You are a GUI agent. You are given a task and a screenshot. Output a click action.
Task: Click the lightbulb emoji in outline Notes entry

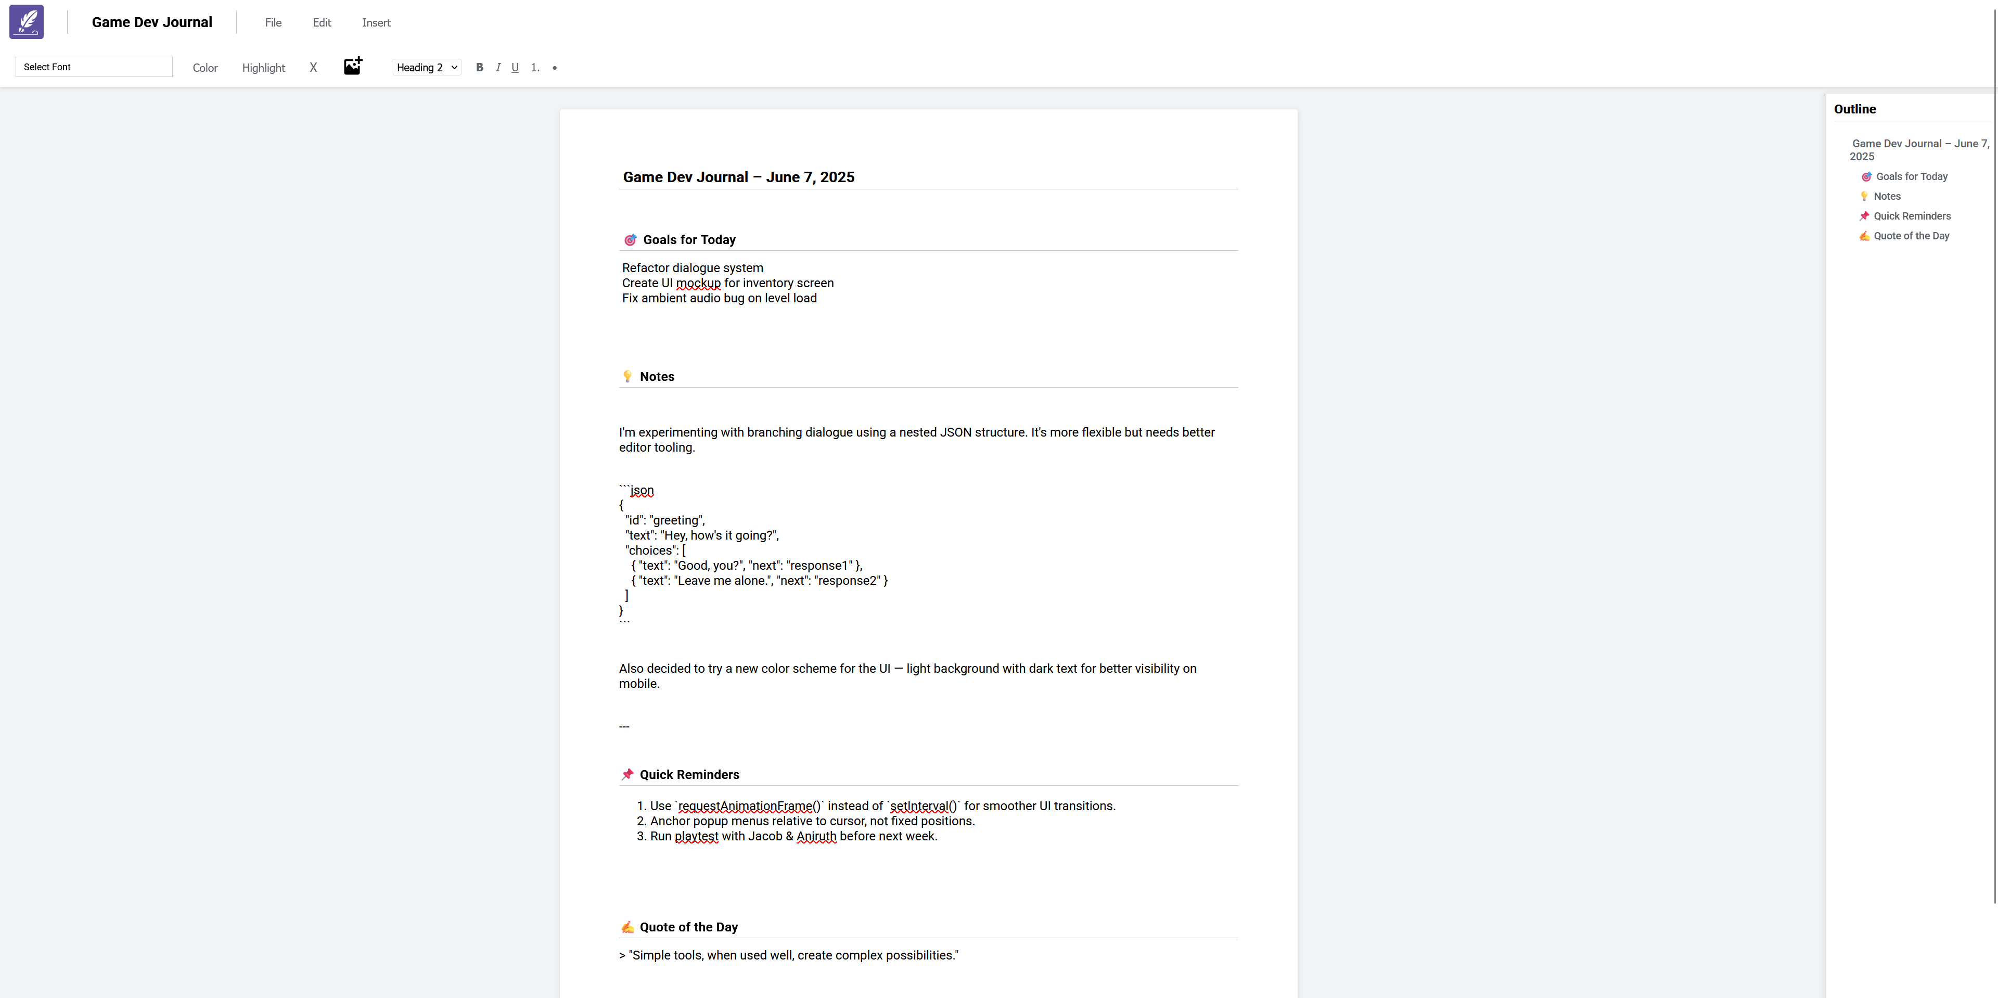coord(1865,196)
